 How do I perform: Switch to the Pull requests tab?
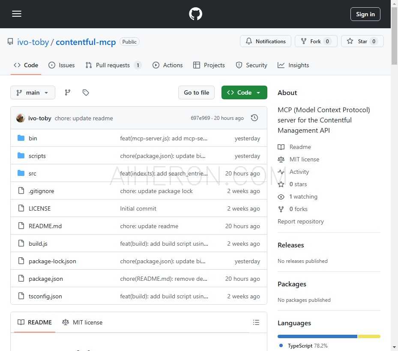113,65
